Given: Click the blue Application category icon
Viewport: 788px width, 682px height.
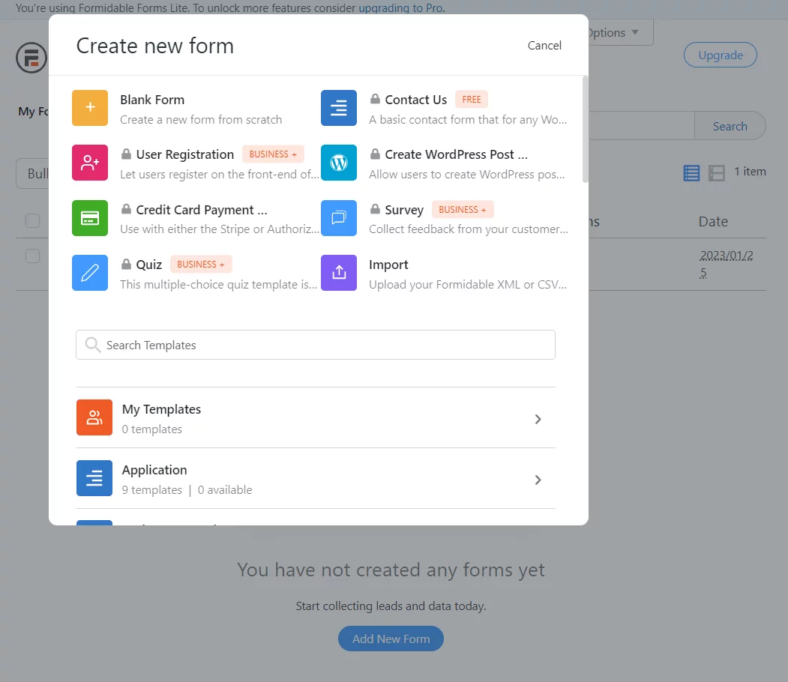Looking at the screenshot, I should click(x=94, y=478).
